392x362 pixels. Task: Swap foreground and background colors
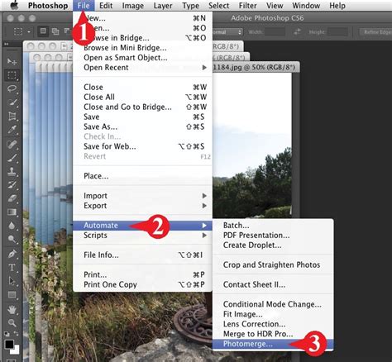pyautogui.click(x=17, y=334)
